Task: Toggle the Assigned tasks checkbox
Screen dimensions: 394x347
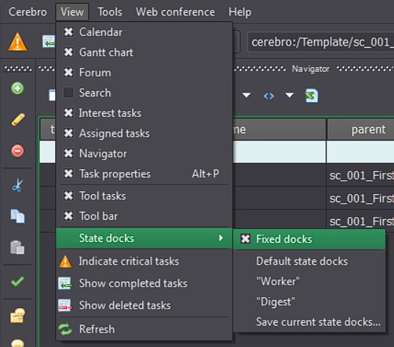Action: click(x=68, y=133)
